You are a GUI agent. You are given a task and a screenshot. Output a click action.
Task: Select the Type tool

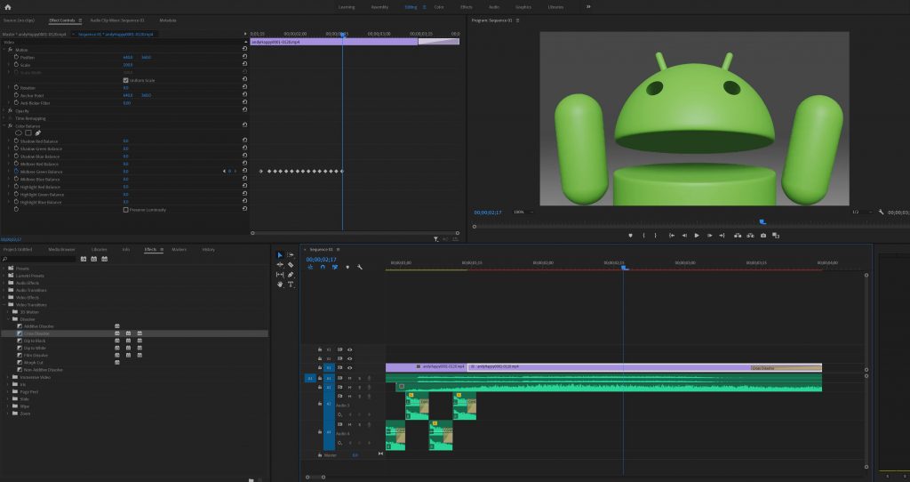pos(291,285)
